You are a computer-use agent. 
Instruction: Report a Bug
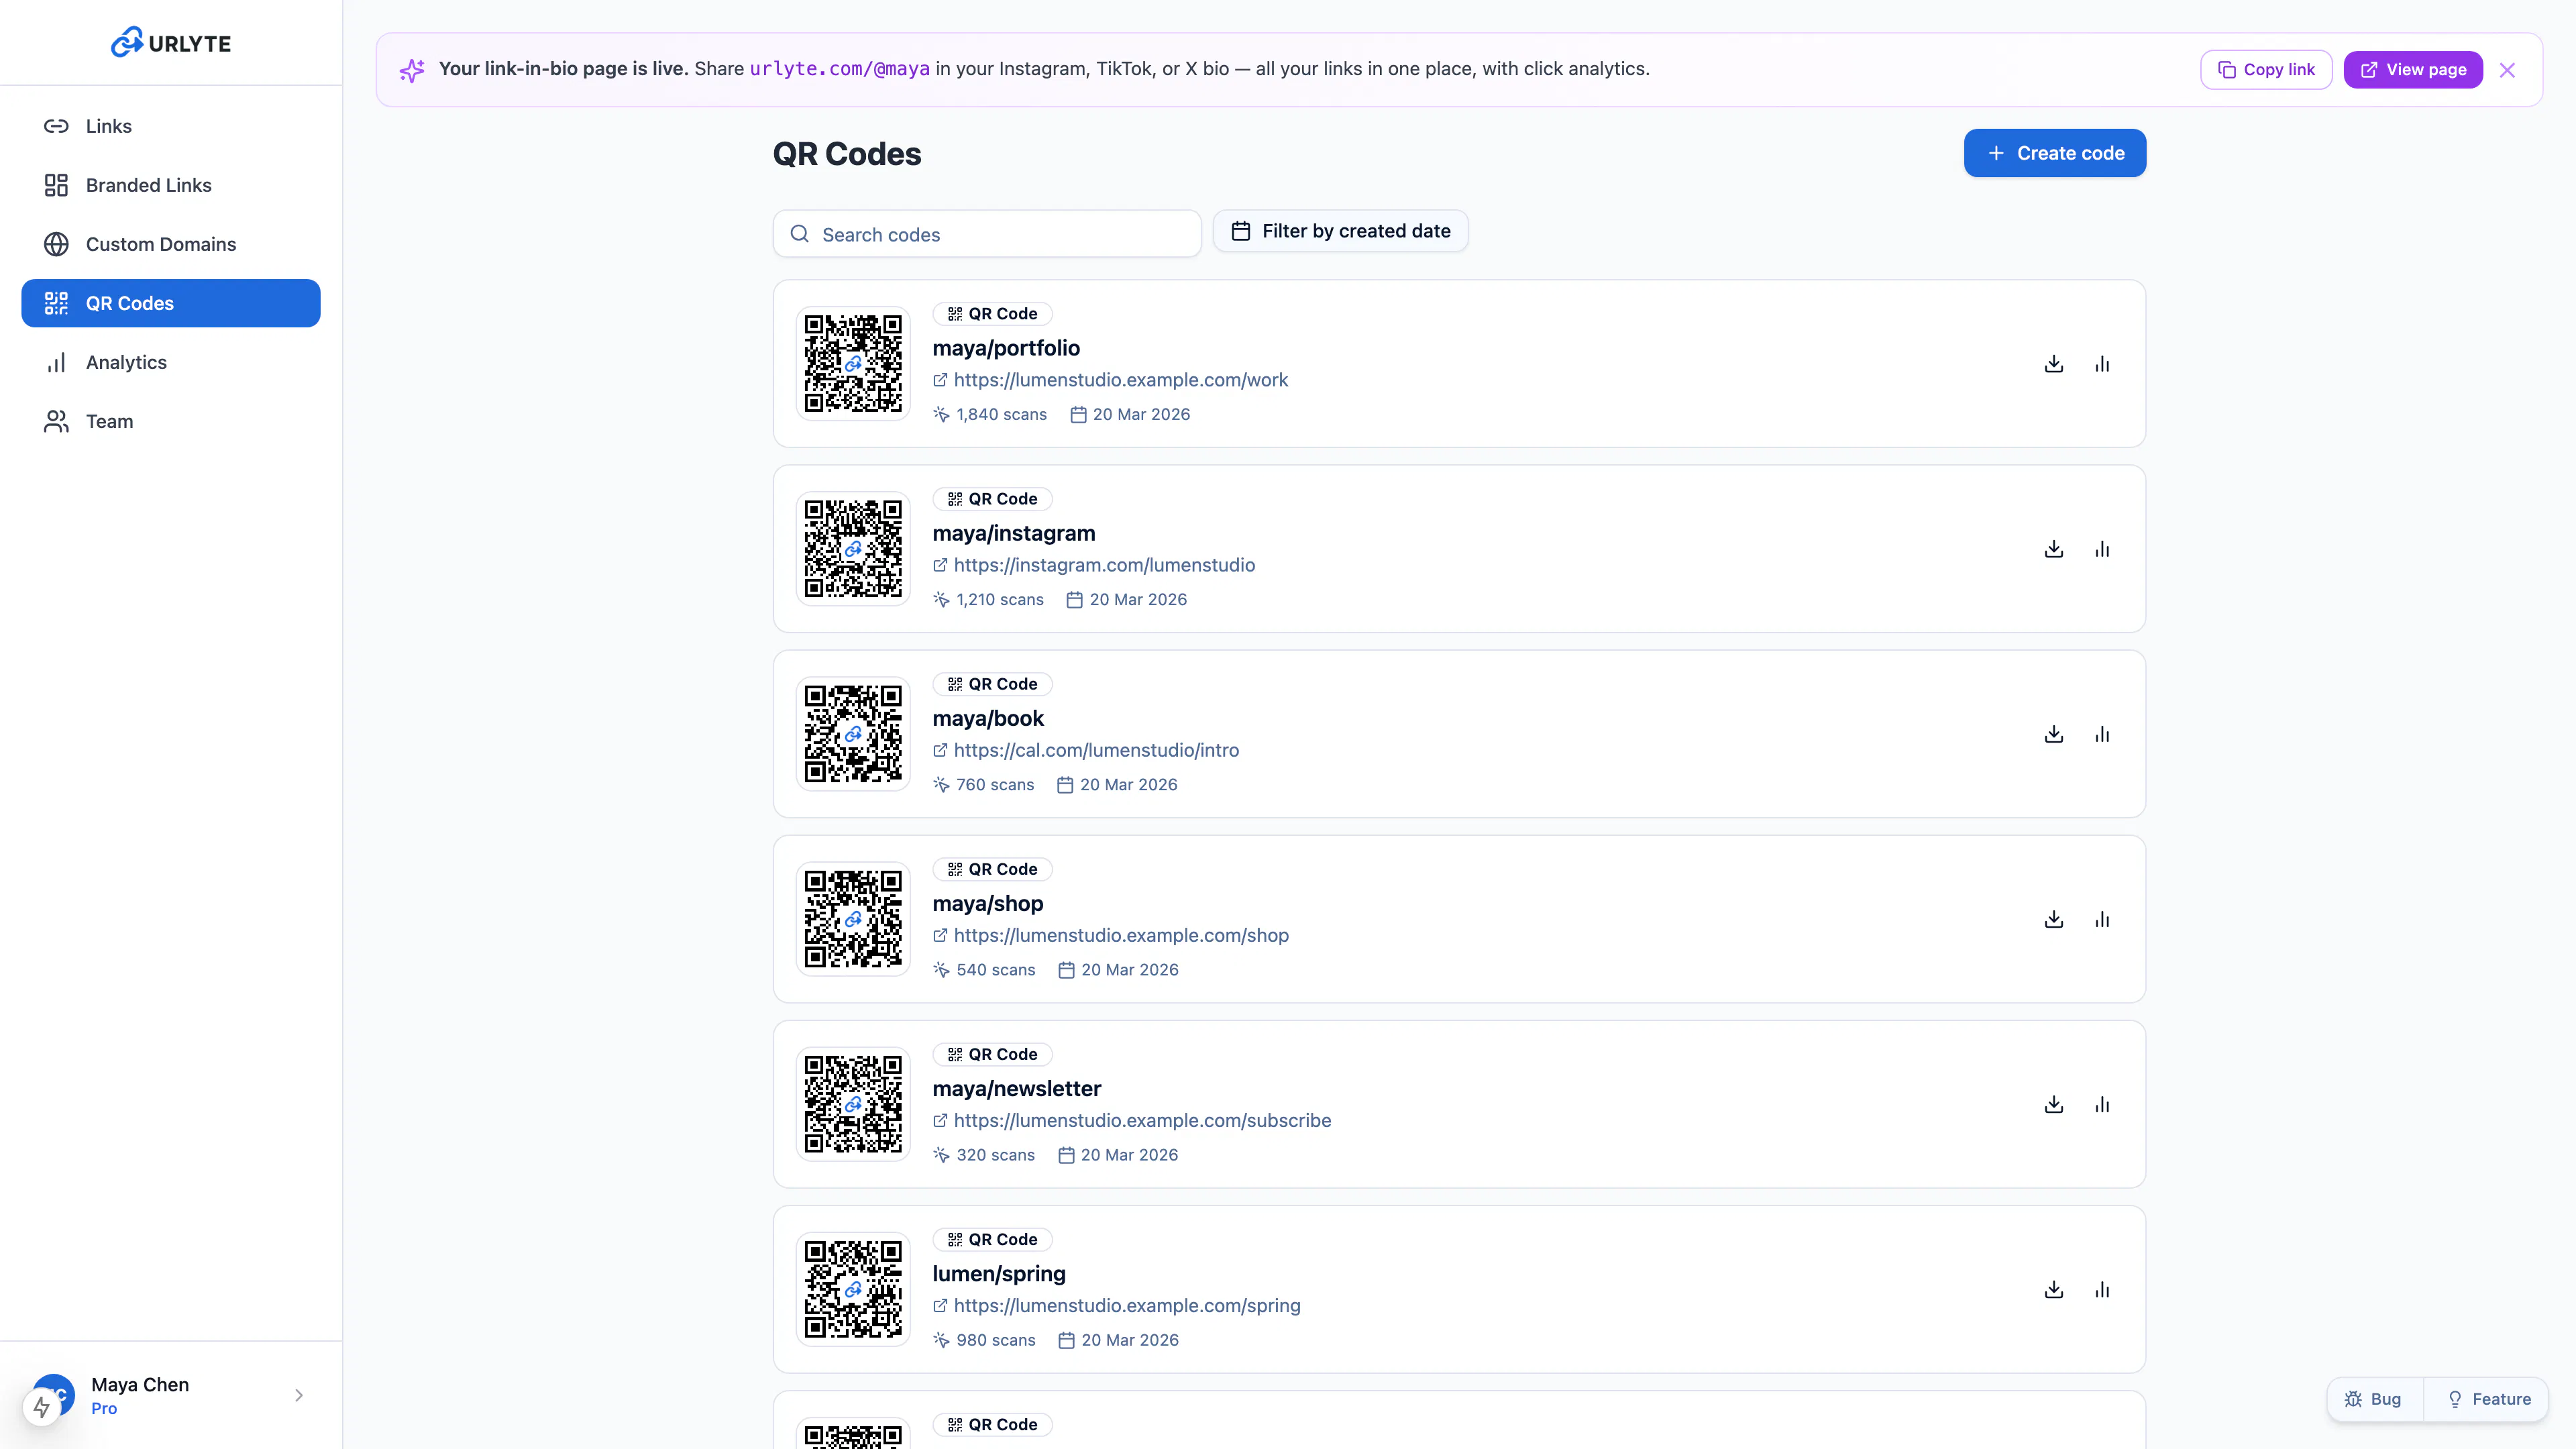click(2374, 1399)
